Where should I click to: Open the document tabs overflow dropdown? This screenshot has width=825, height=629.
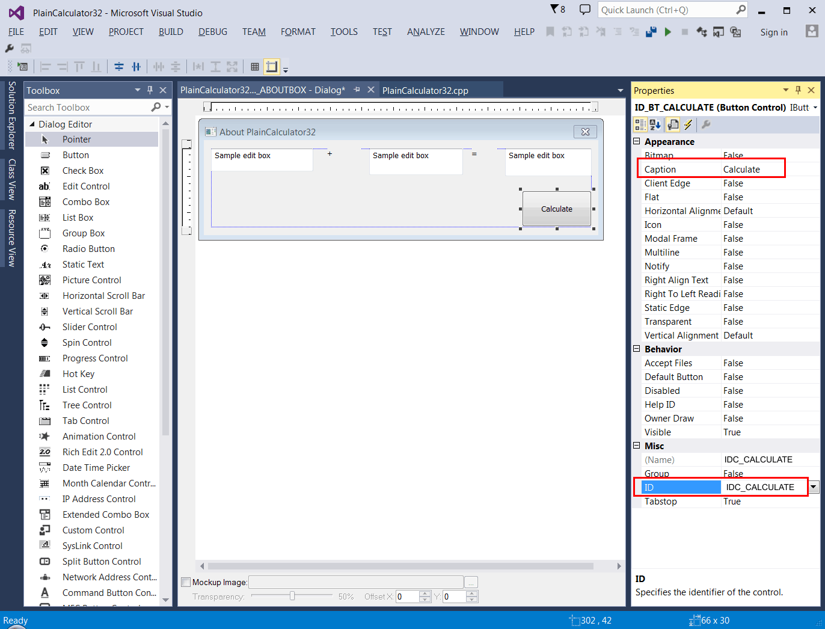coord(620,90)
